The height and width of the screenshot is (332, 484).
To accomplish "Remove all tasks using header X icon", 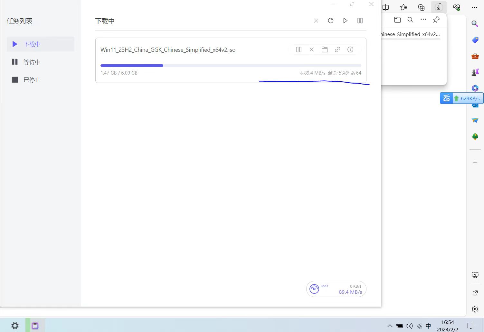I will [316, 21].
